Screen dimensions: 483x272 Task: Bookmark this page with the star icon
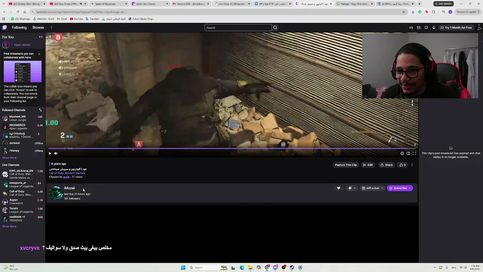403,12
